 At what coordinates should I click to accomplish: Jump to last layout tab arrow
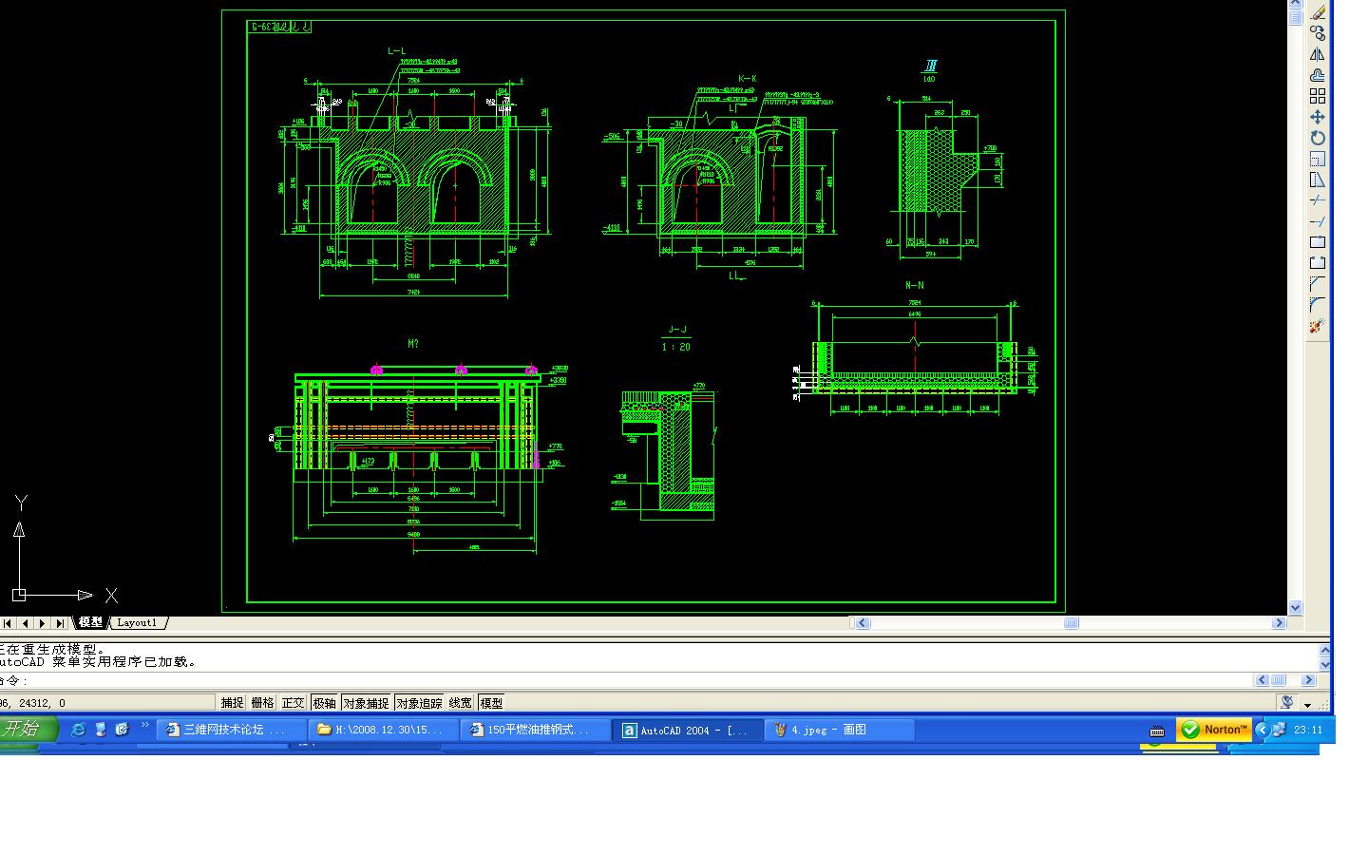coord(60,623)
